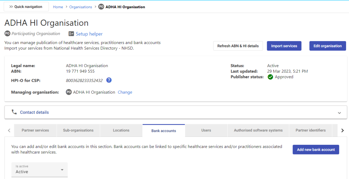
Task: Click the Active status value
Action: tap(273, 66)
